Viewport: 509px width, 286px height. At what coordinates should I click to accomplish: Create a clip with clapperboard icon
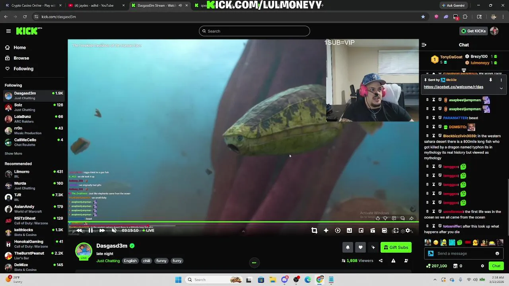[x=373, y=230]
